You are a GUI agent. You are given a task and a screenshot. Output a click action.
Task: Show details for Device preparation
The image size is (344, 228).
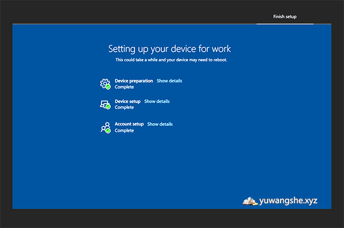169,81
